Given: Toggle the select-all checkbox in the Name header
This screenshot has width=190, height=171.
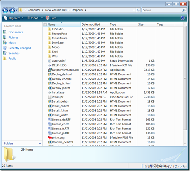Looking at the screenshot, I should [45, 24].
